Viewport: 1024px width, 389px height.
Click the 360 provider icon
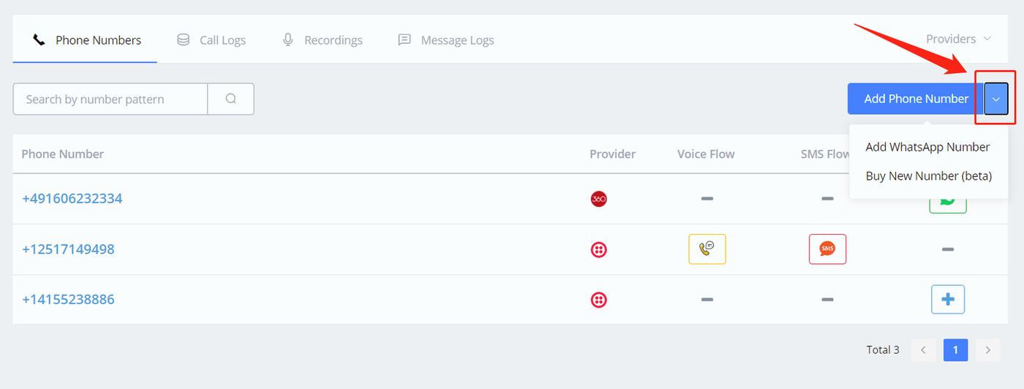coord(598,198)
